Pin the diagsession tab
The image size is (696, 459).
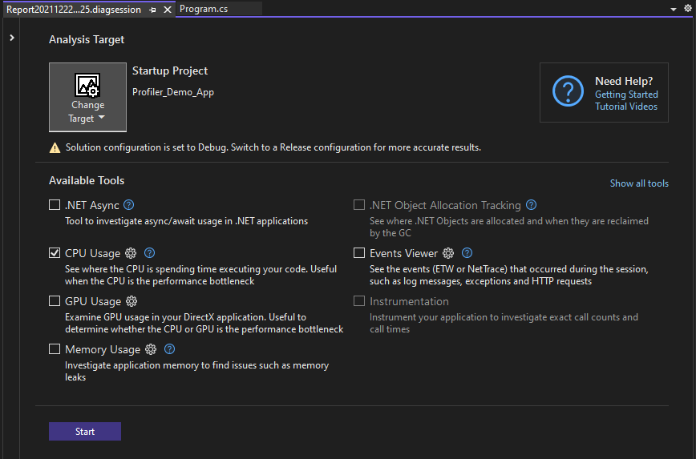(152, 10)
